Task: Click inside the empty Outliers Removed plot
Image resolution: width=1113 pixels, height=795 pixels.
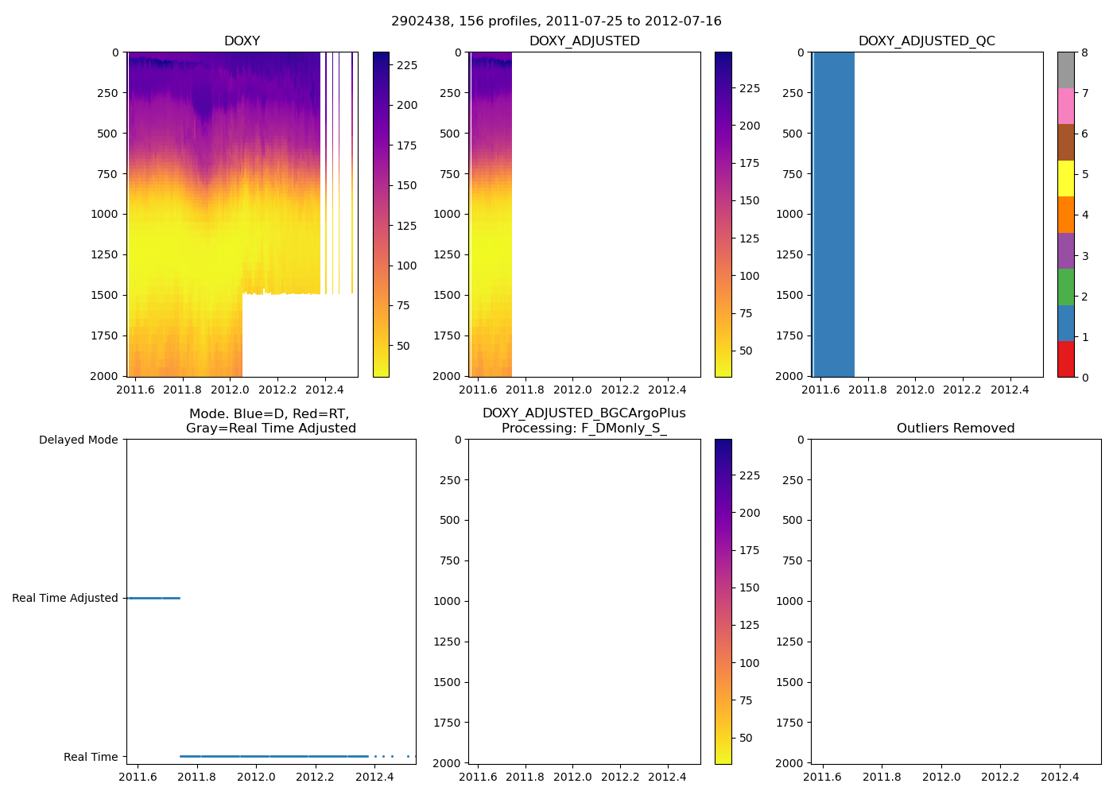Action: pos(956,601)
